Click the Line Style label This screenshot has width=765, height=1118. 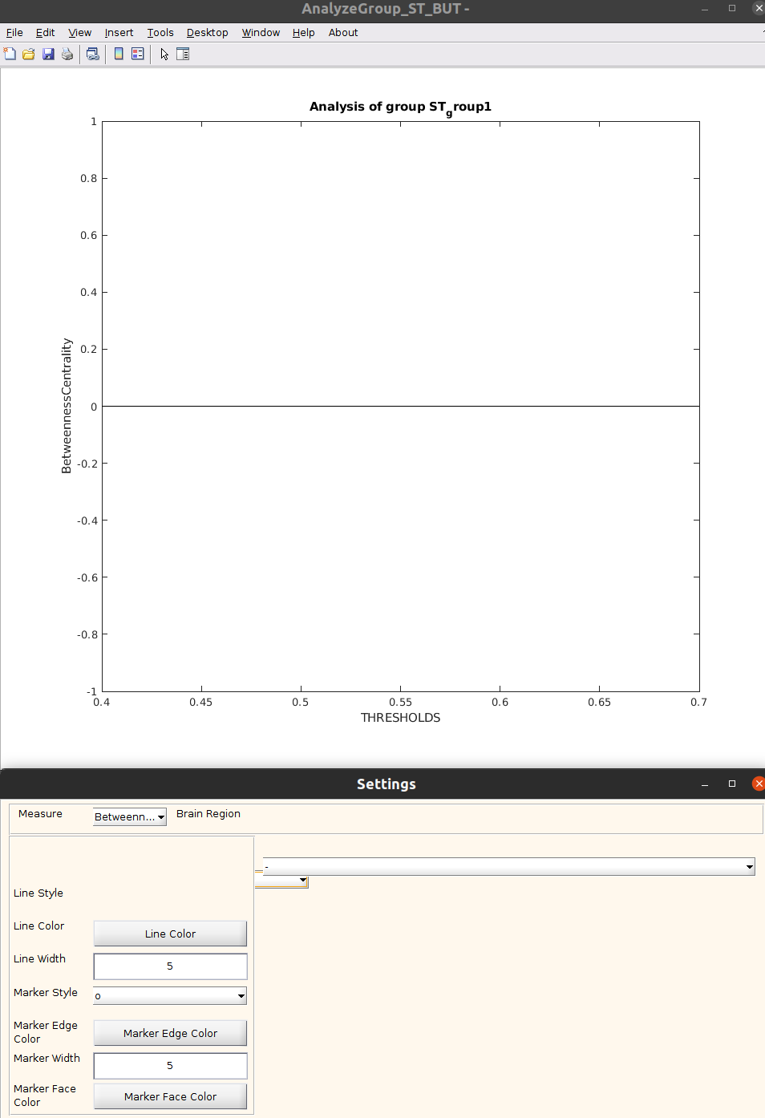pos(38,893)
